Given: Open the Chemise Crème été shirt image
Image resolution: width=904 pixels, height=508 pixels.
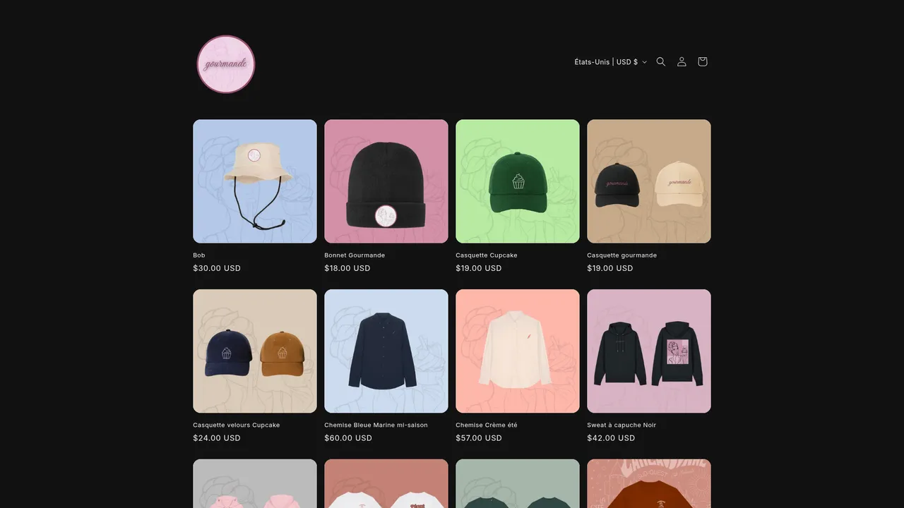Looking at the screenshot, I should pyautogui.click(x=518, y=351).
